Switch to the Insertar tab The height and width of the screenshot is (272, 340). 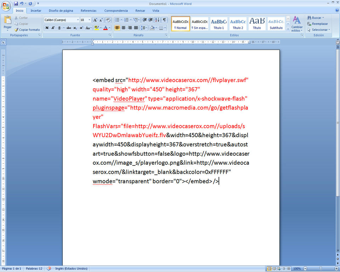pos(36,11)
